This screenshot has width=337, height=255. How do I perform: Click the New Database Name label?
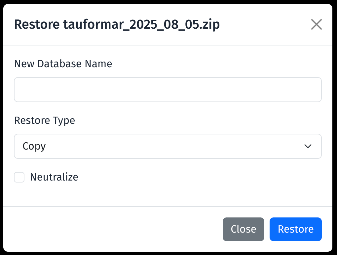(63, 64)
